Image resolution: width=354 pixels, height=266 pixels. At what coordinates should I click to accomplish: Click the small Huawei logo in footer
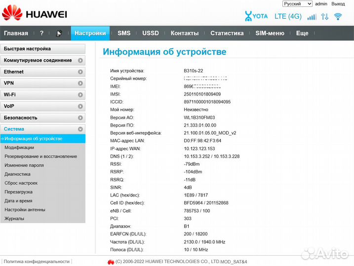click(x=111, y=262)
